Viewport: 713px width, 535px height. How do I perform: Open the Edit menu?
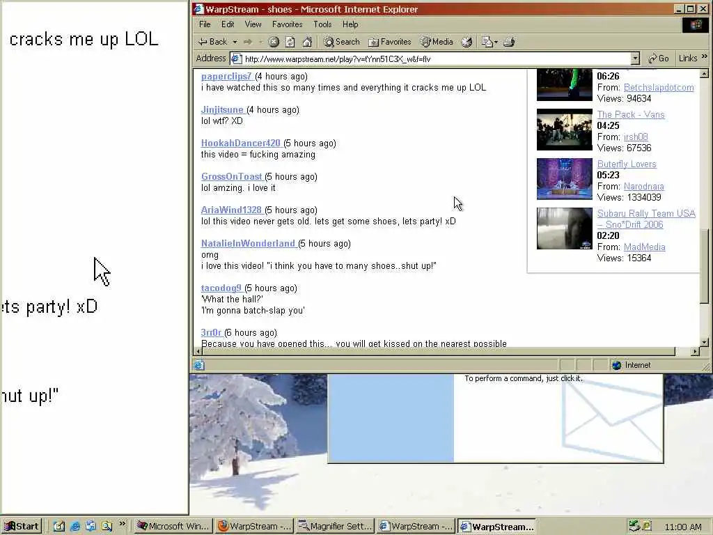[x=228, y=24]
